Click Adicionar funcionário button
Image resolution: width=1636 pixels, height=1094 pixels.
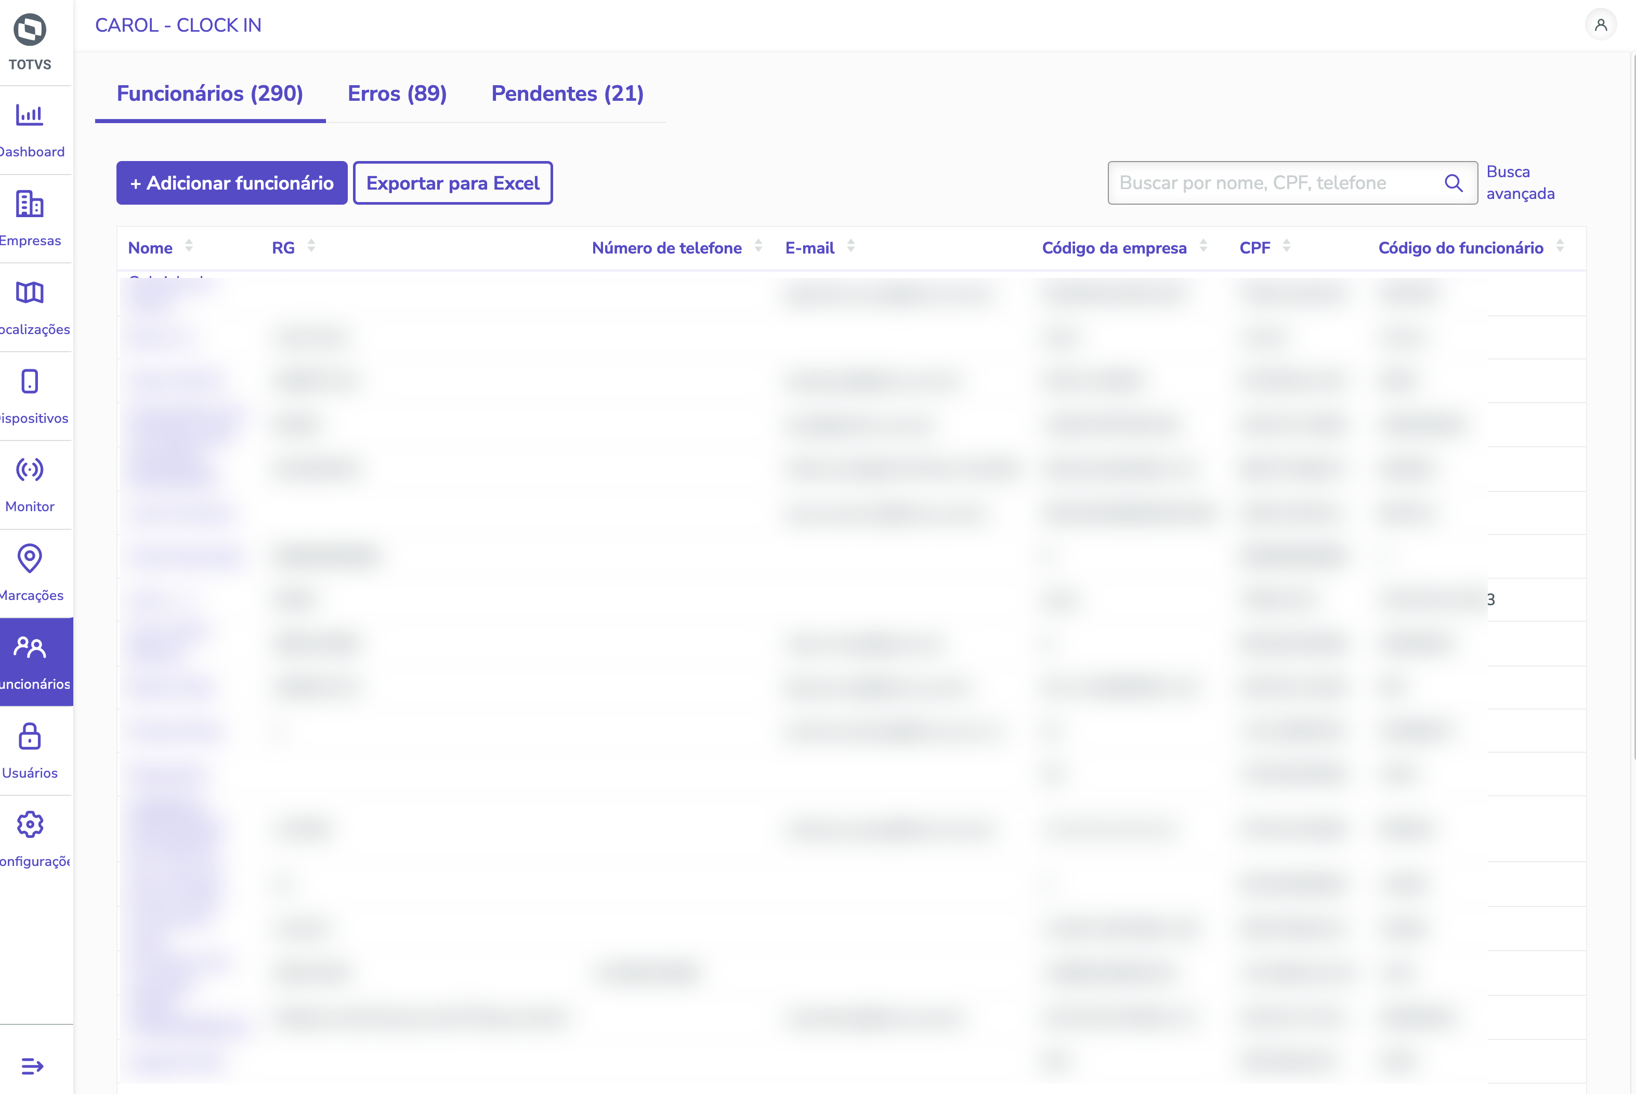[232, 183]
